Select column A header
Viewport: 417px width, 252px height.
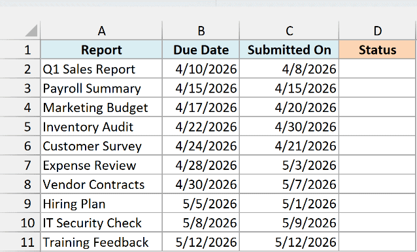[101, 31]
